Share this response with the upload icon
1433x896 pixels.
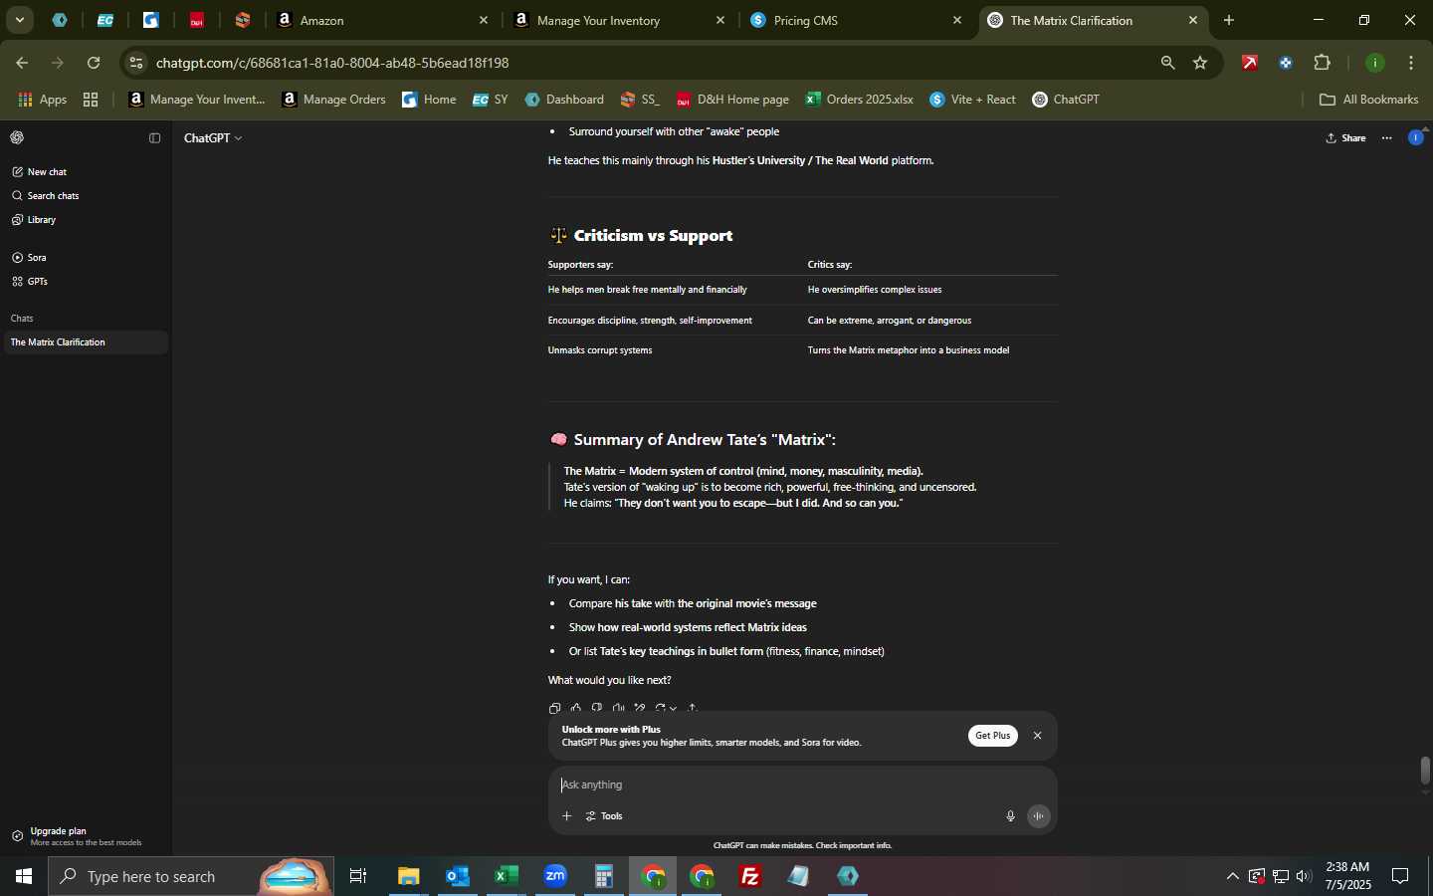coord(693,708)
